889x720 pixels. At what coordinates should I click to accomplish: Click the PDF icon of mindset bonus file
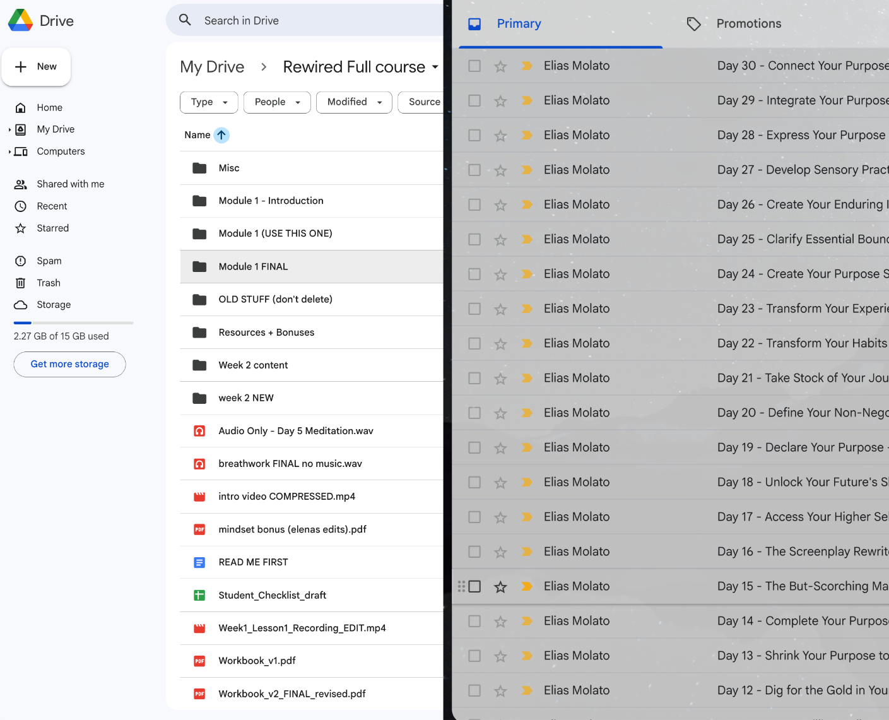[199, 529]
